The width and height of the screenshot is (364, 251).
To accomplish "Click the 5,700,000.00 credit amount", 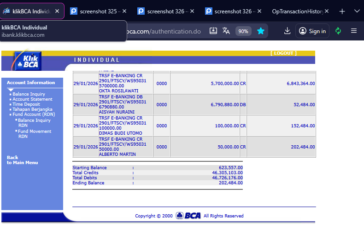I will coord(225,83).
